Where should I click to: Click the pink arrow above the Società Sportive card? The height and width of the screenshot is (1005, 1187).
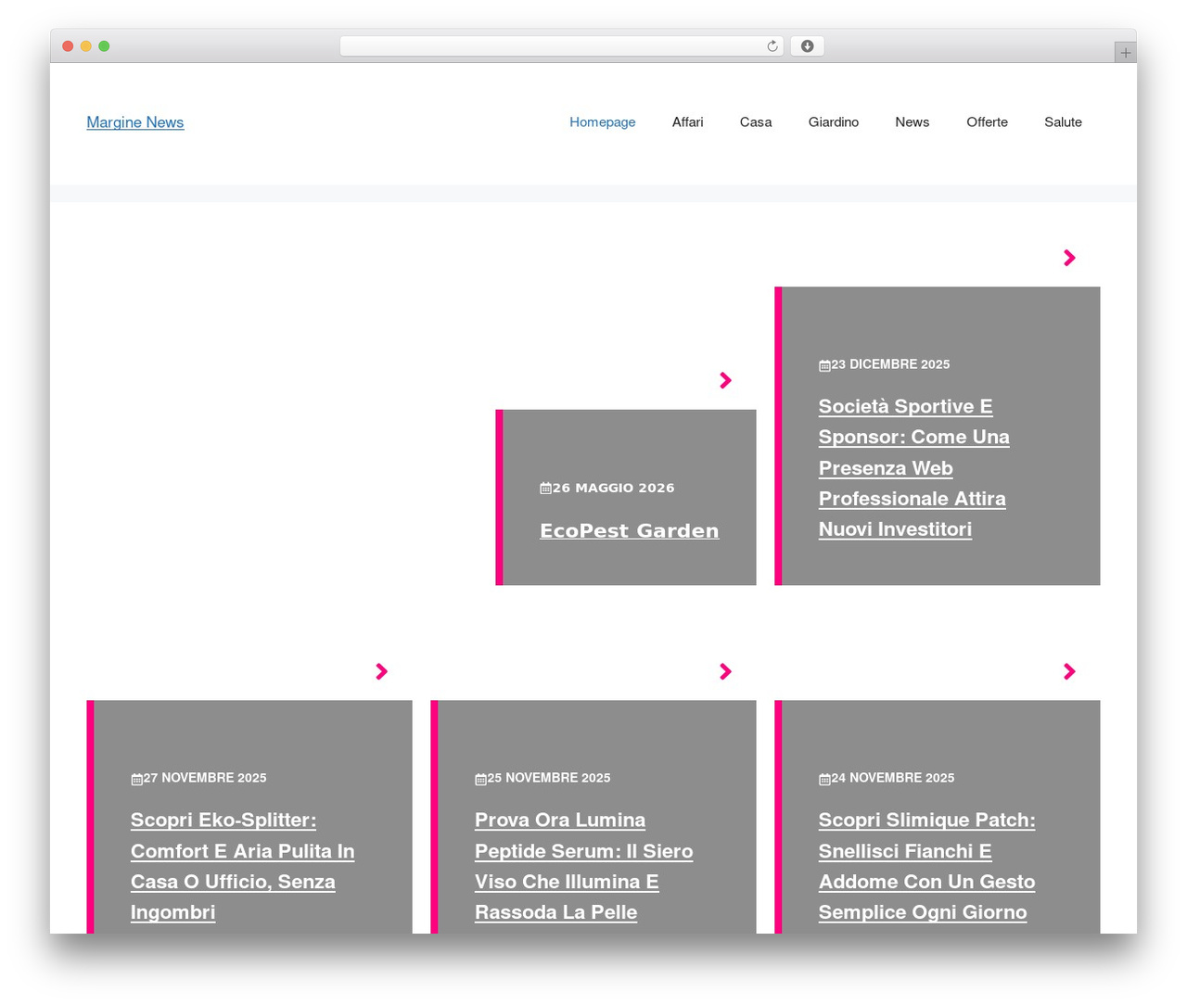pyautogui.click(x=1069, y=258)
